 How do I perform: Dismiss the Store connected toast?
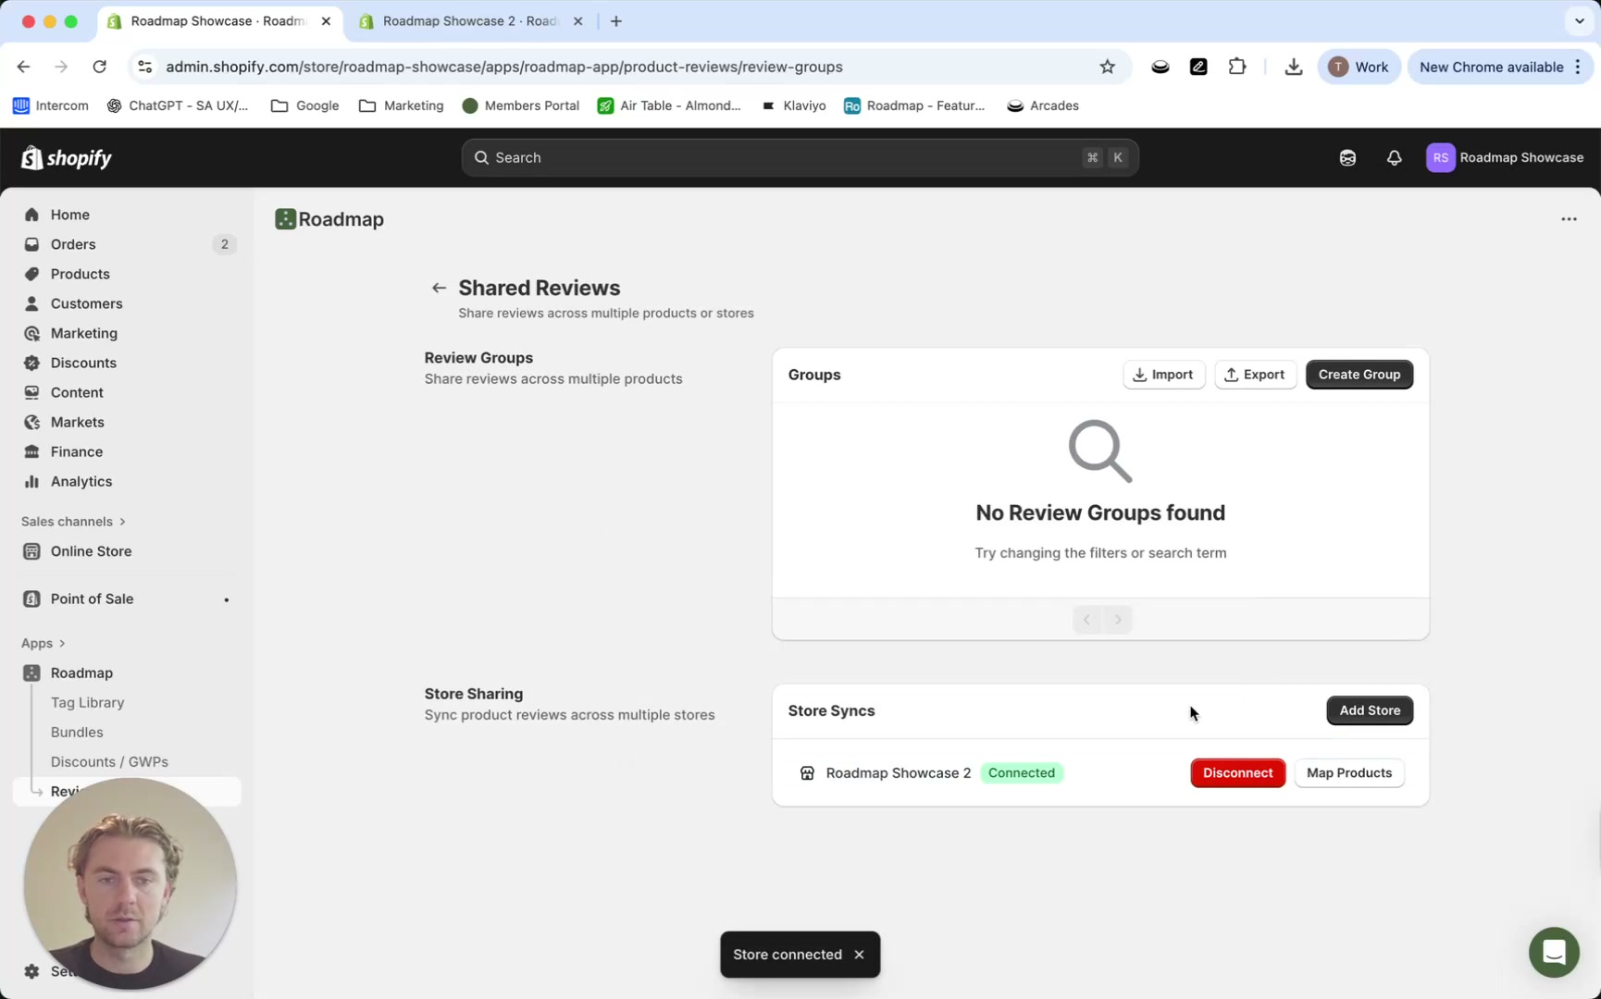point(859,954)
